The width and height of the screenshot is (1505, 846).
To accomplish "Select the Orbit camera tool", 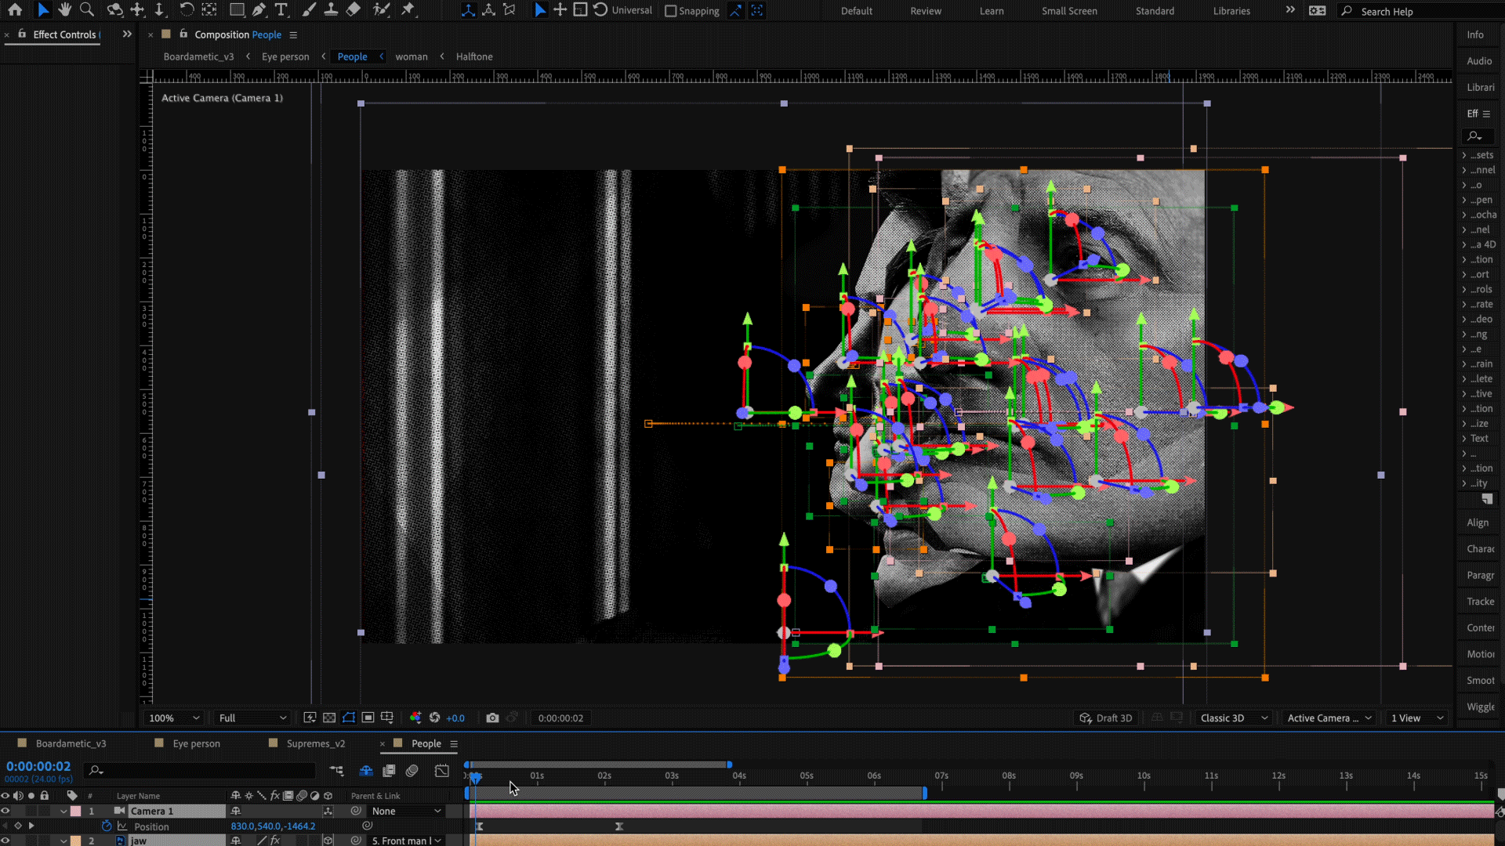I will pos(115,10).
